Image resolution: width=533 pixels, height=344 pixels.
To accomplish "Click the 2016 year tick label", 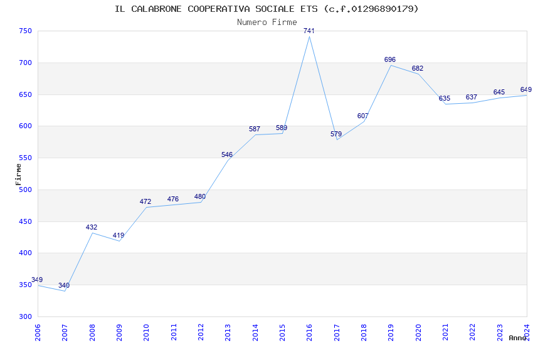I will click(309, 333).
